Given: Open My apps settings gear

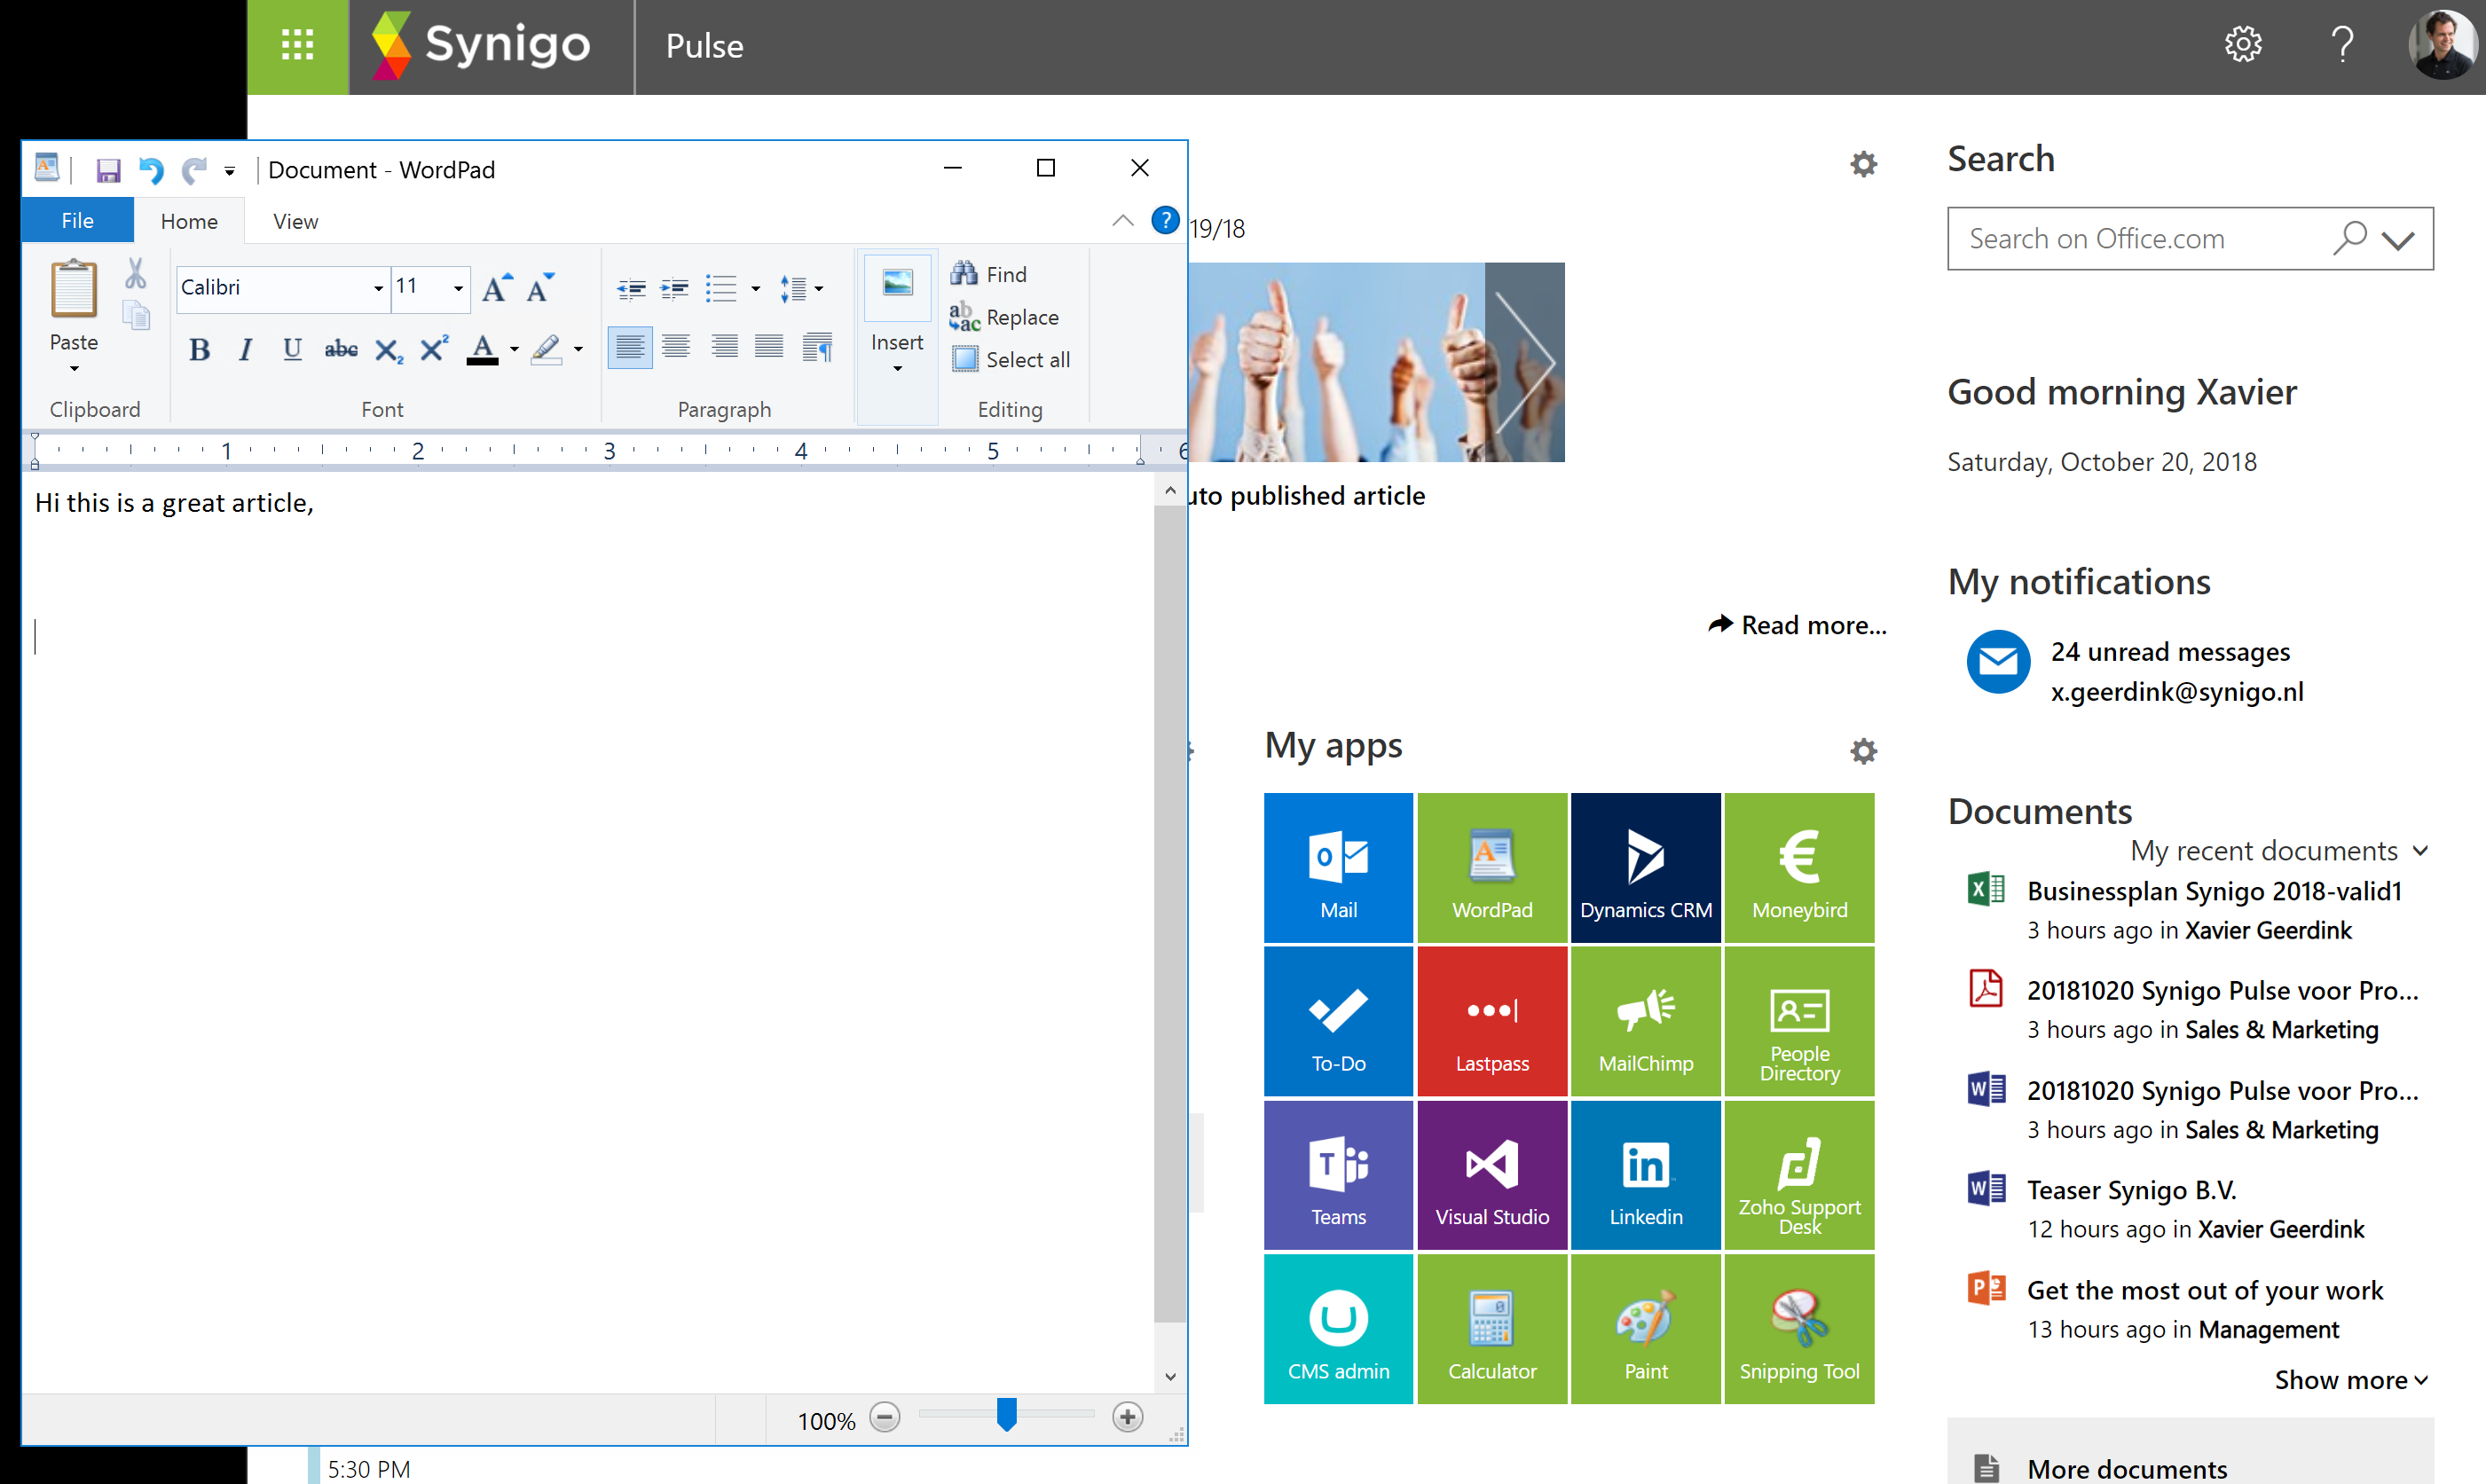Looking at the screenshot, I should (x=1863, y=751).
